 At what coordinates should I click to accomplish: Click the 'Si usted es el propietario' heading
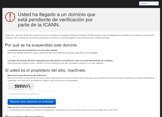[45, 70]
